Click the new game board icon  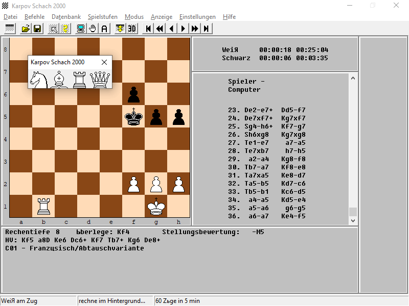(10, 29)
